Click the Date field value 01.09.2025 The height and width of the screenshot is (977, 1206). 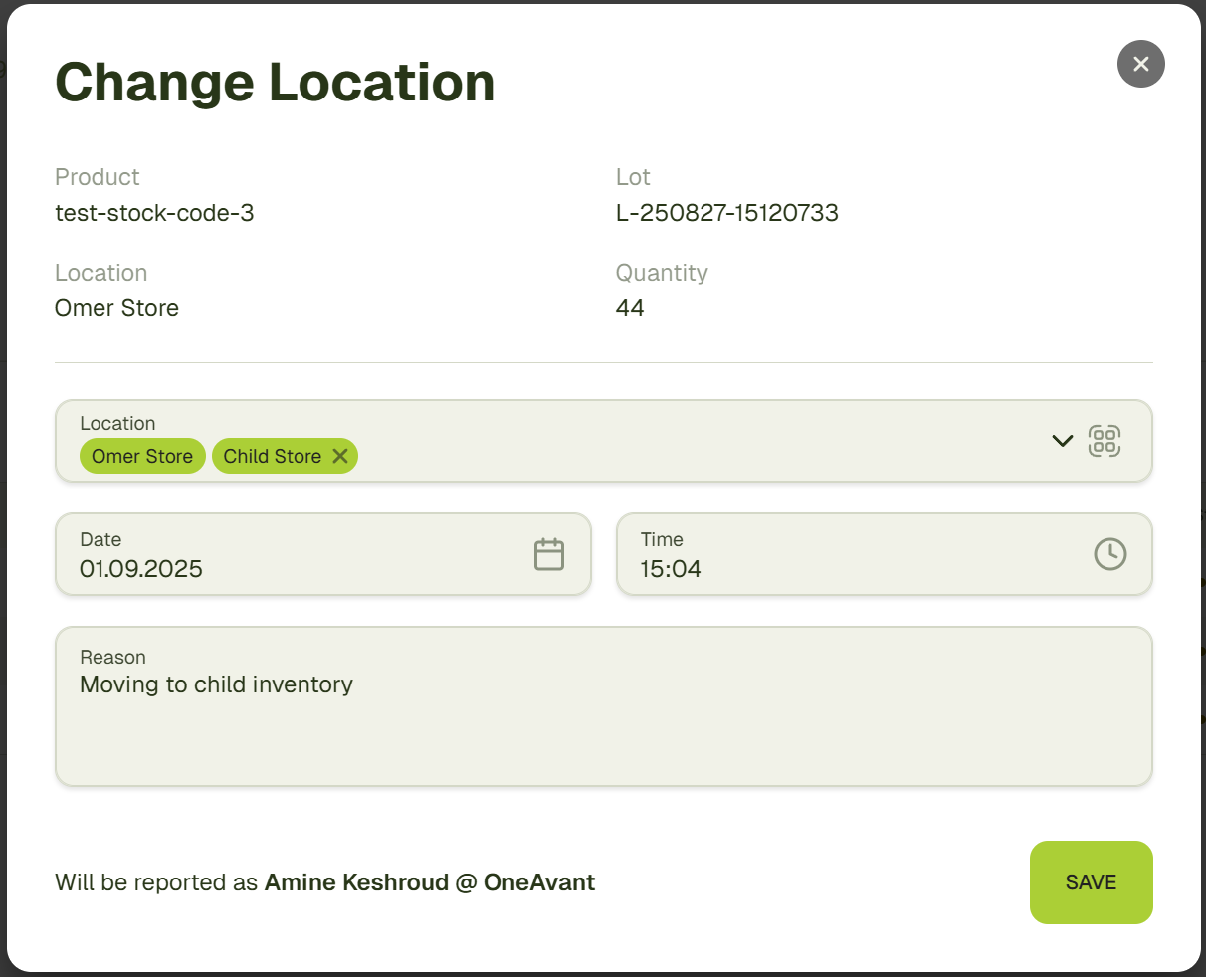click(141, 569)
